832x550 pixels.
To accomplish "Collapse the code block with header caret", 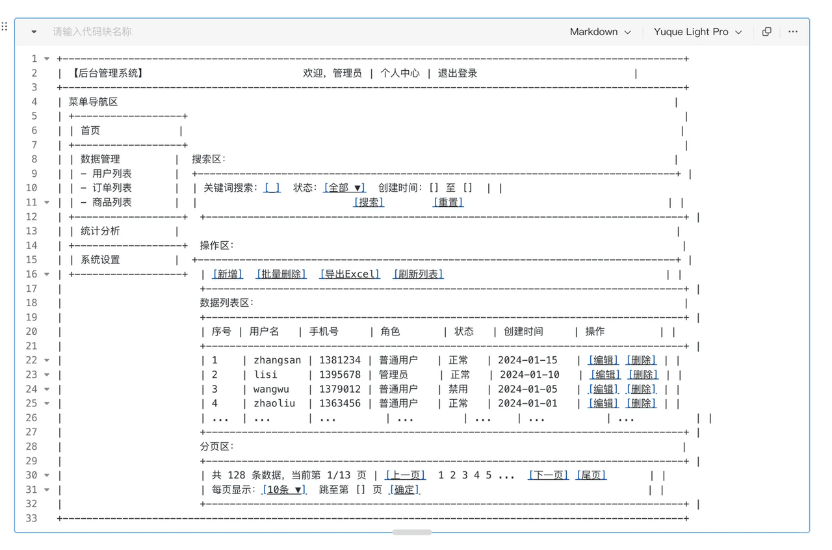I will pos(34,32).
